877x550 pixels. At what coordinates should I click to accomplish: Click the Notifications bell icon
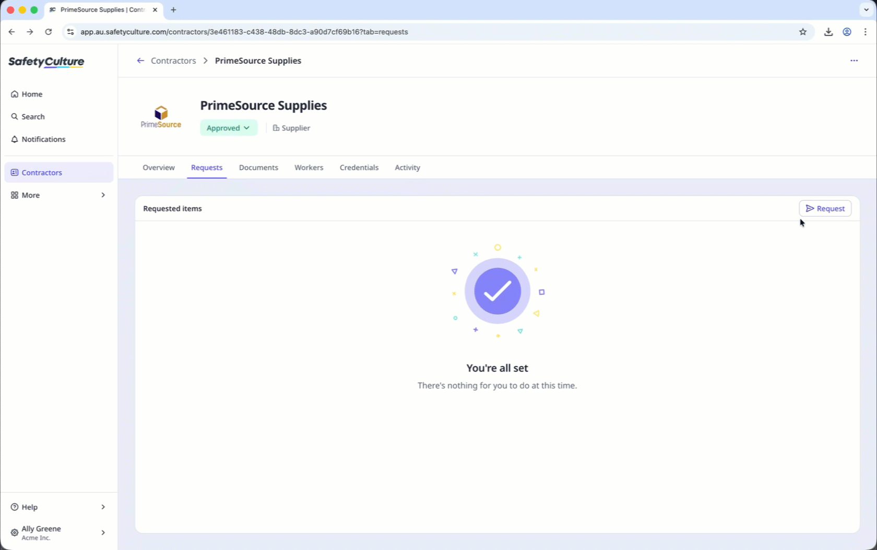pos(15,139)
